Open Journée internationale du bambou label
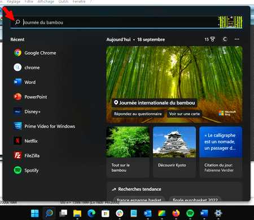 click(x=155, y=103)
